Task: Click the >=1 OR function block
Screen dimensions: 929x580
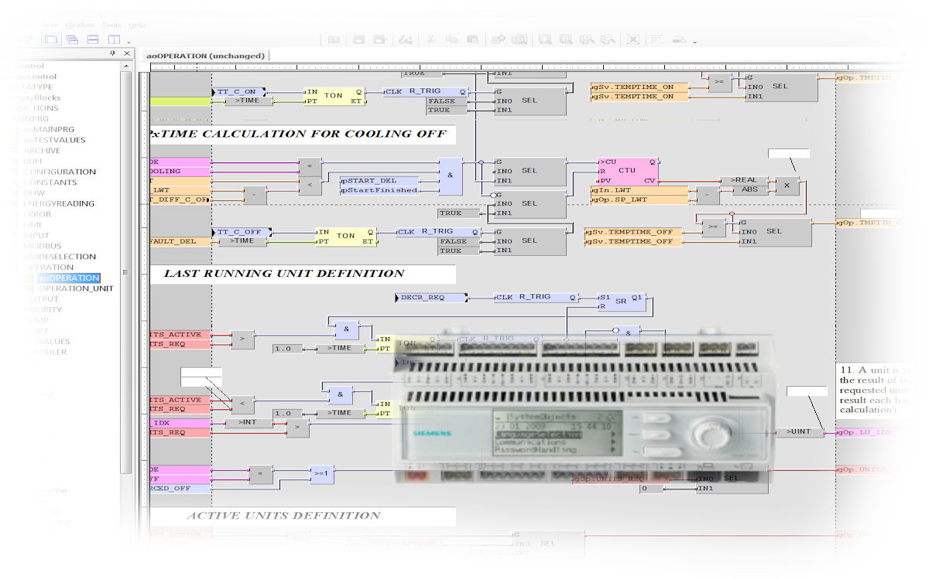Action: point(321,474)
